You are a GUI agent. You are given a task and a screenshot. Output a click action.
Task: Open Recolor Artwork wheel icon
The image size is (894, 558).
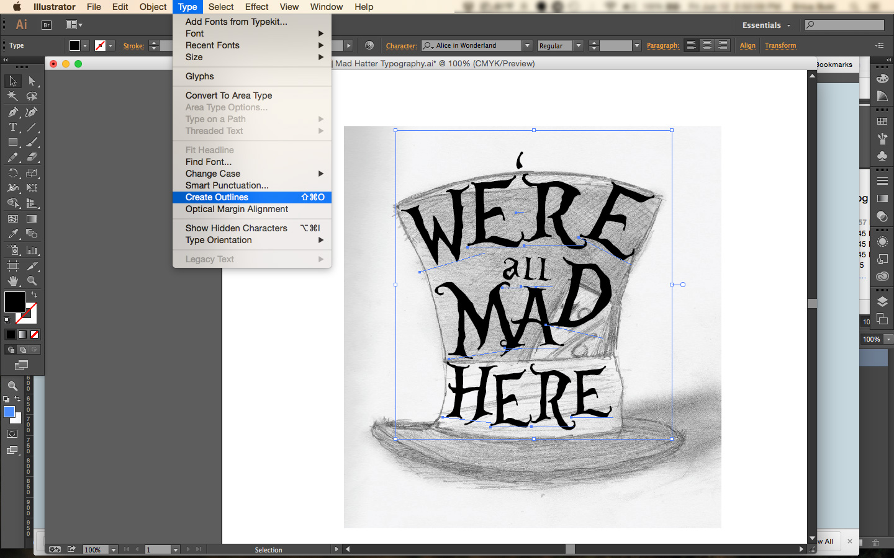369,45
